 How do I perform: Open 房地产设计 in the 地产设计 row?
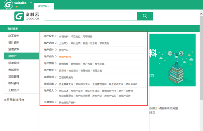[x=65, y=50]
